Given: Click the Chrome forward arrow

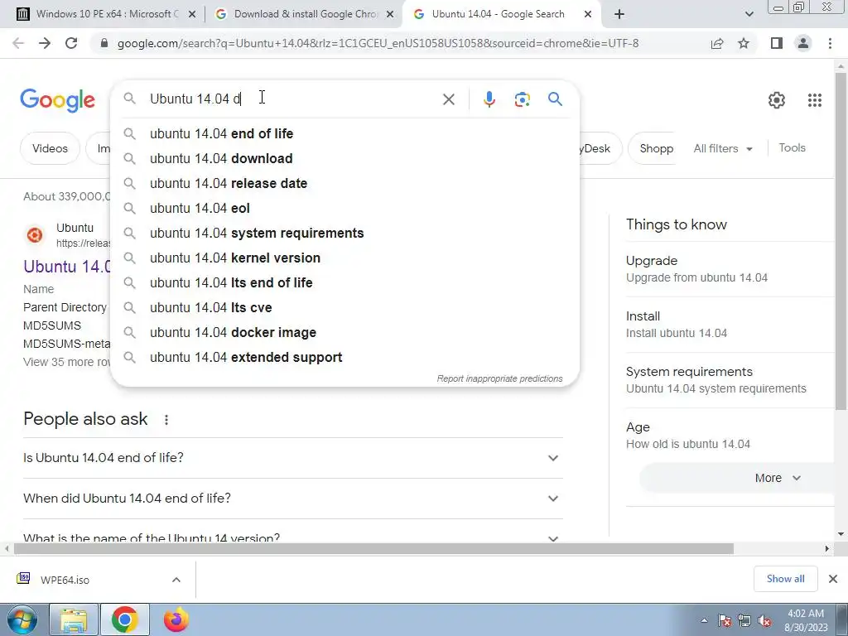Looking at the screenshot, I should point(45,43).
